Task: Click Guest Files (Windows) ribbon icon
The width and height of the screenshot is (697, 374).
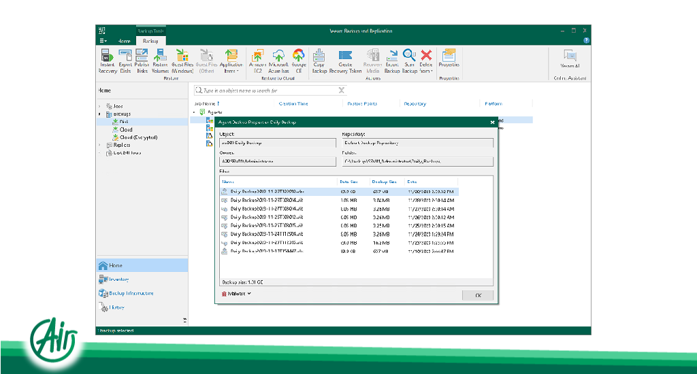Action: tap(182, 61)
